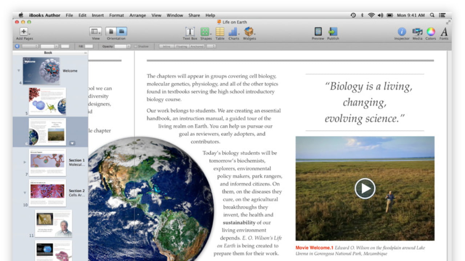This screenshot has width=465, height=261.
Task: Open the Share menu
Action: click(x=194, y=15)
